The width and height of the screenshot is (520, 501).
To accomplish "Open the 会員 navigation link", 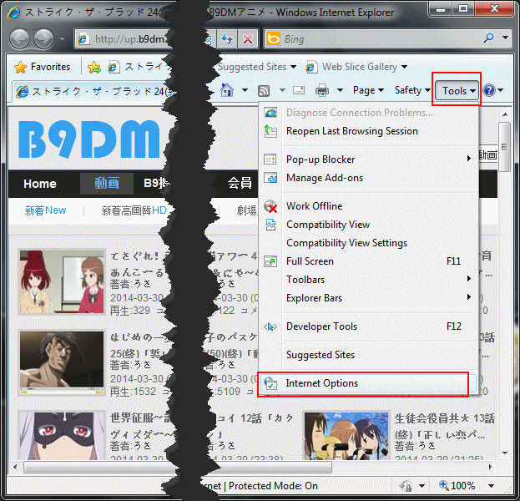I will [x=240, y=183].
